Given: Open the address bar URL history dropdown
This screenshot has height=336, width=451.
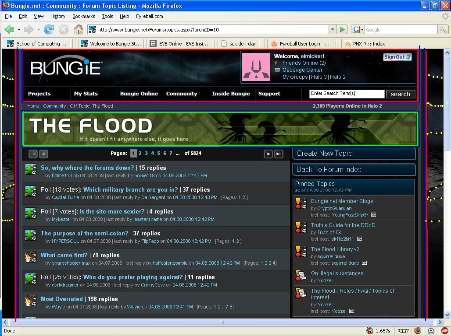Looking at the screenshot, I should [x=332, y=29].
